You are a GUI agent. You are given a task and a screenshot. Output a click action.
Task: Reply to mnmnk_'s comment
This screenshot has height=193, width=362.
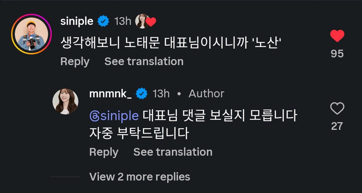(x=104, y=152)
